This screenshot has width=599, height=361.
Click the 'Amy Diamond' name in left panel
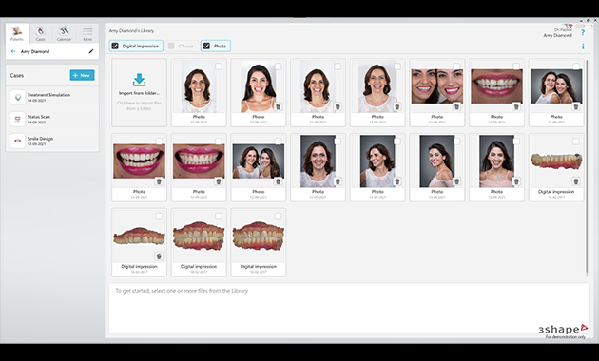click(35, 51)
